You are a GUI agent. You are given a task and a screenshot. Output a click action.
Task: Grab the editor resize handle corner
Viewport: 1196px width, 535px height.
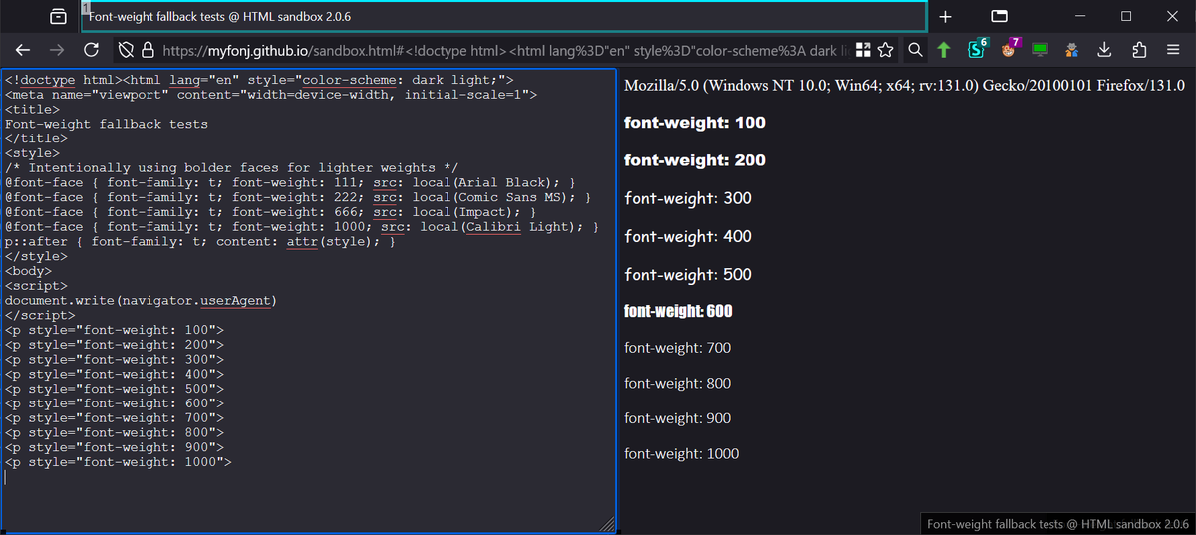pyautogui.click(x=607, y=524)
